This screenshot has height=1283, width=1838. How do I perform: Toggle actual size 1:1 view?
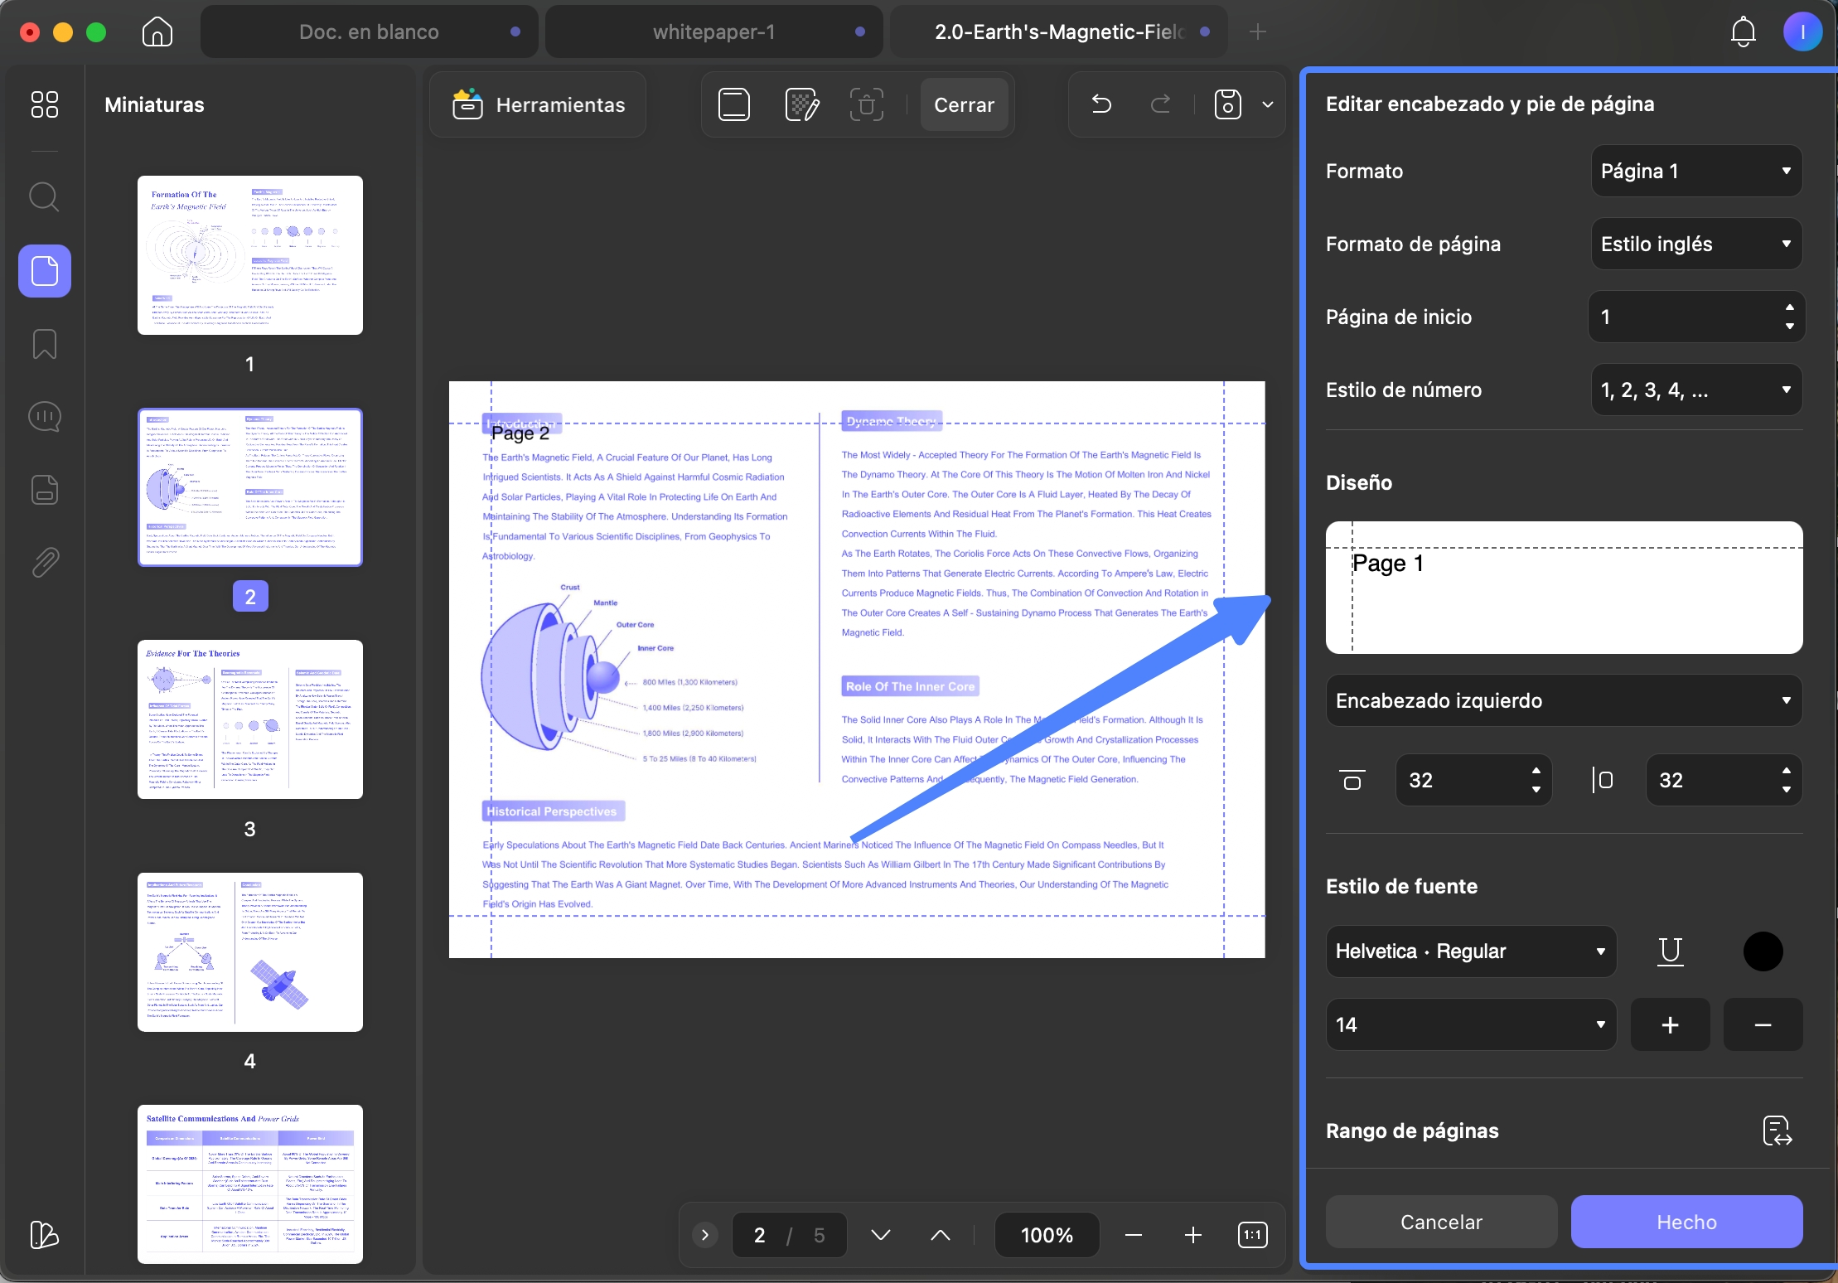pos(1252,1235)
